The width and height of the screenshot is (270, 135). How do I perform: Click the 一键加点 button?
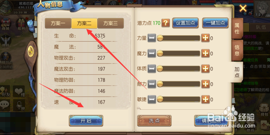pyautogui.click(x=215, y=23)
